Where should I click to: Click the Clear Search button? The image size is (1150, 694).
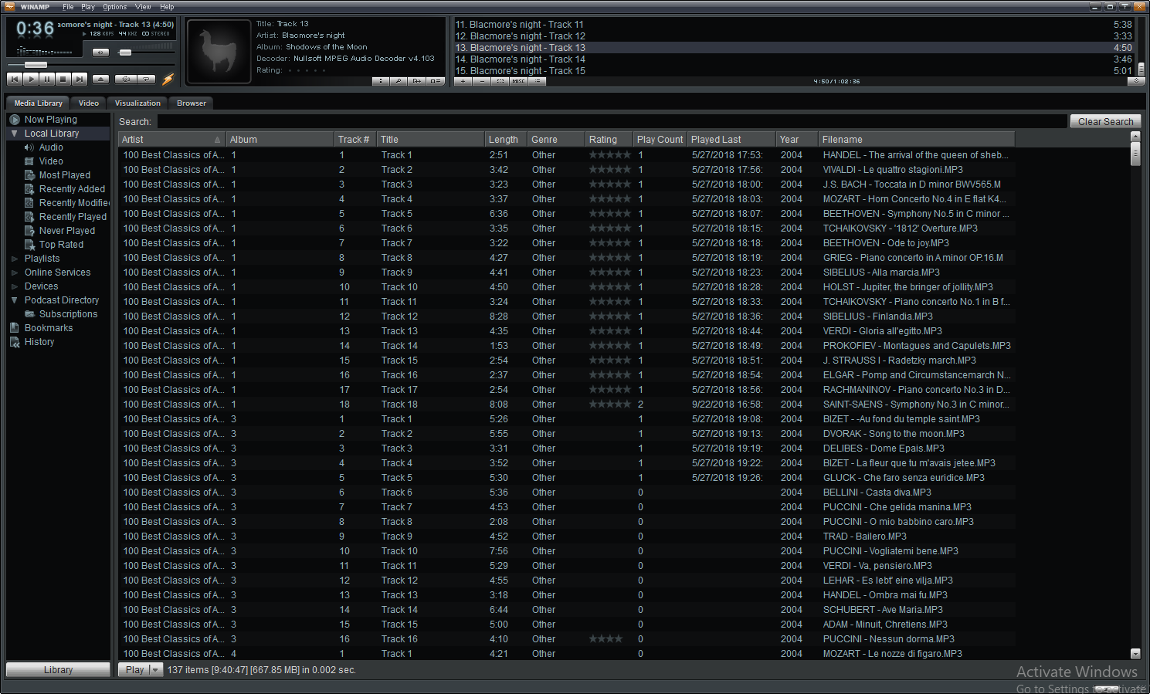[x=1105, y=122]
